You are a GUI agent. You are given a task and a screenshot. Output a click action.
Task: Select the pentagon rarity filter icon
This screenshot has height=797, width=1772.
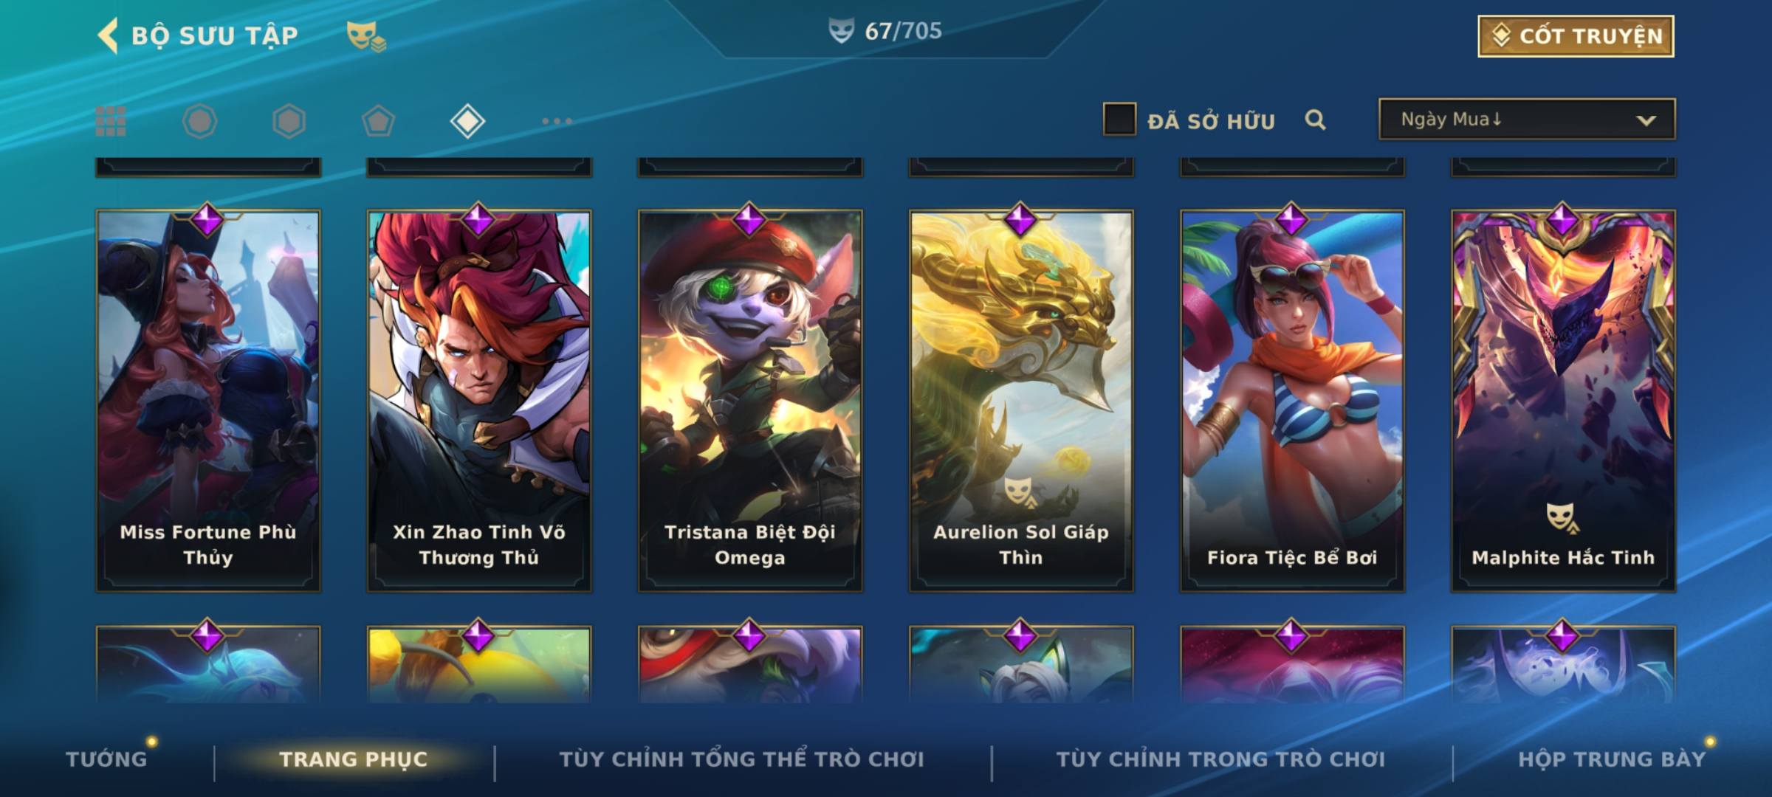pos(378,121)
